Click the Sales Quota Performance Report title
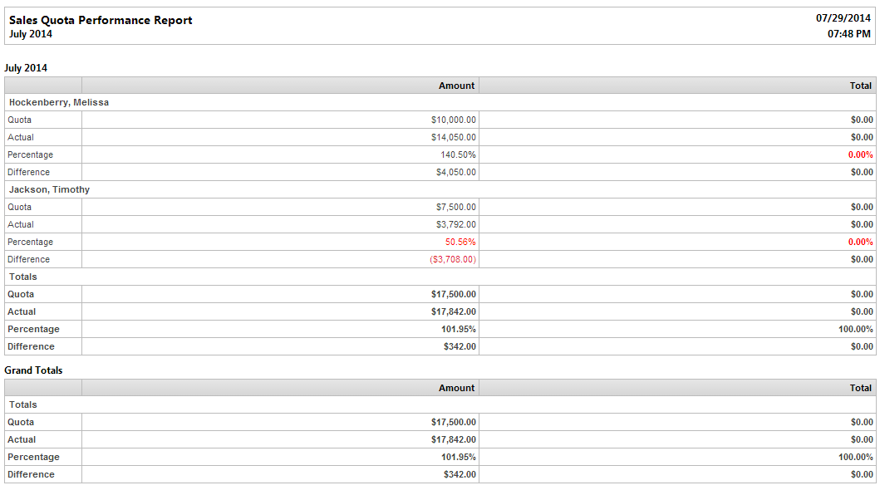Viewport: 880px width, 495px height. 101,20
